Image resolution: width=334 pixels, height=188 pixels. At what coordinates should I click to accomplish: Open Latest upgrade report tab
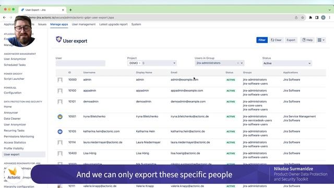click(113, 25)
